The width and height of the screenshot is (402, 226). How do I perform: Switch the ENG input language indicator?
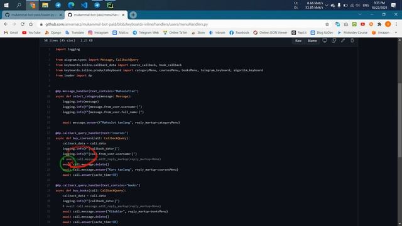366,5
